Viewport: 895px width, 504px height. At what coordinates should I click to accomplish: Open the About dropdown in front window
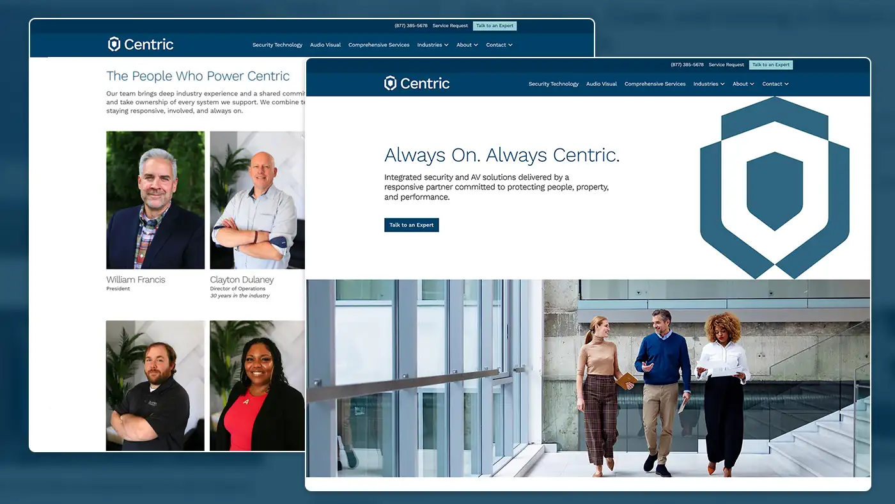(x=743, y=84)
